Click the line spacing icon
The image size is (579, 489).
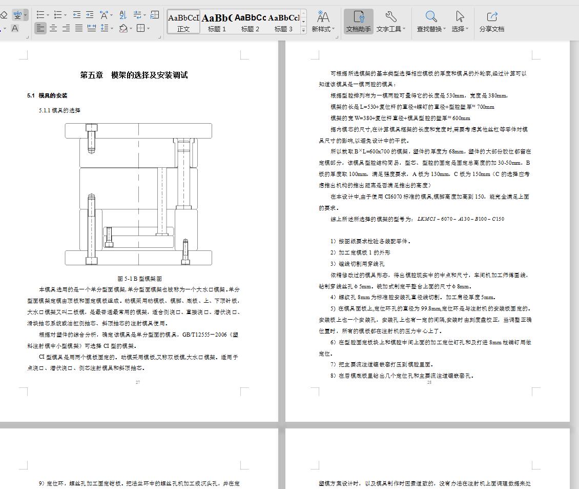pyautogui.click(x=105, y=28)
